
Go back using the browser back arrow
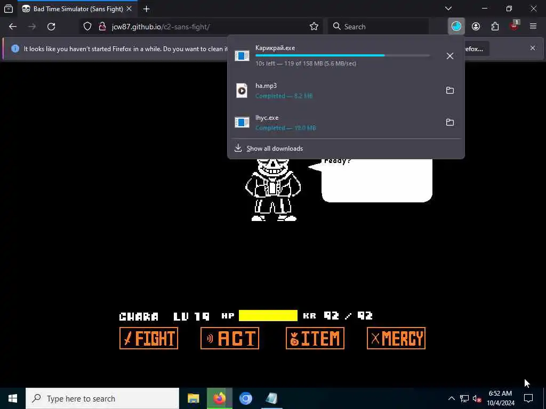13,27
